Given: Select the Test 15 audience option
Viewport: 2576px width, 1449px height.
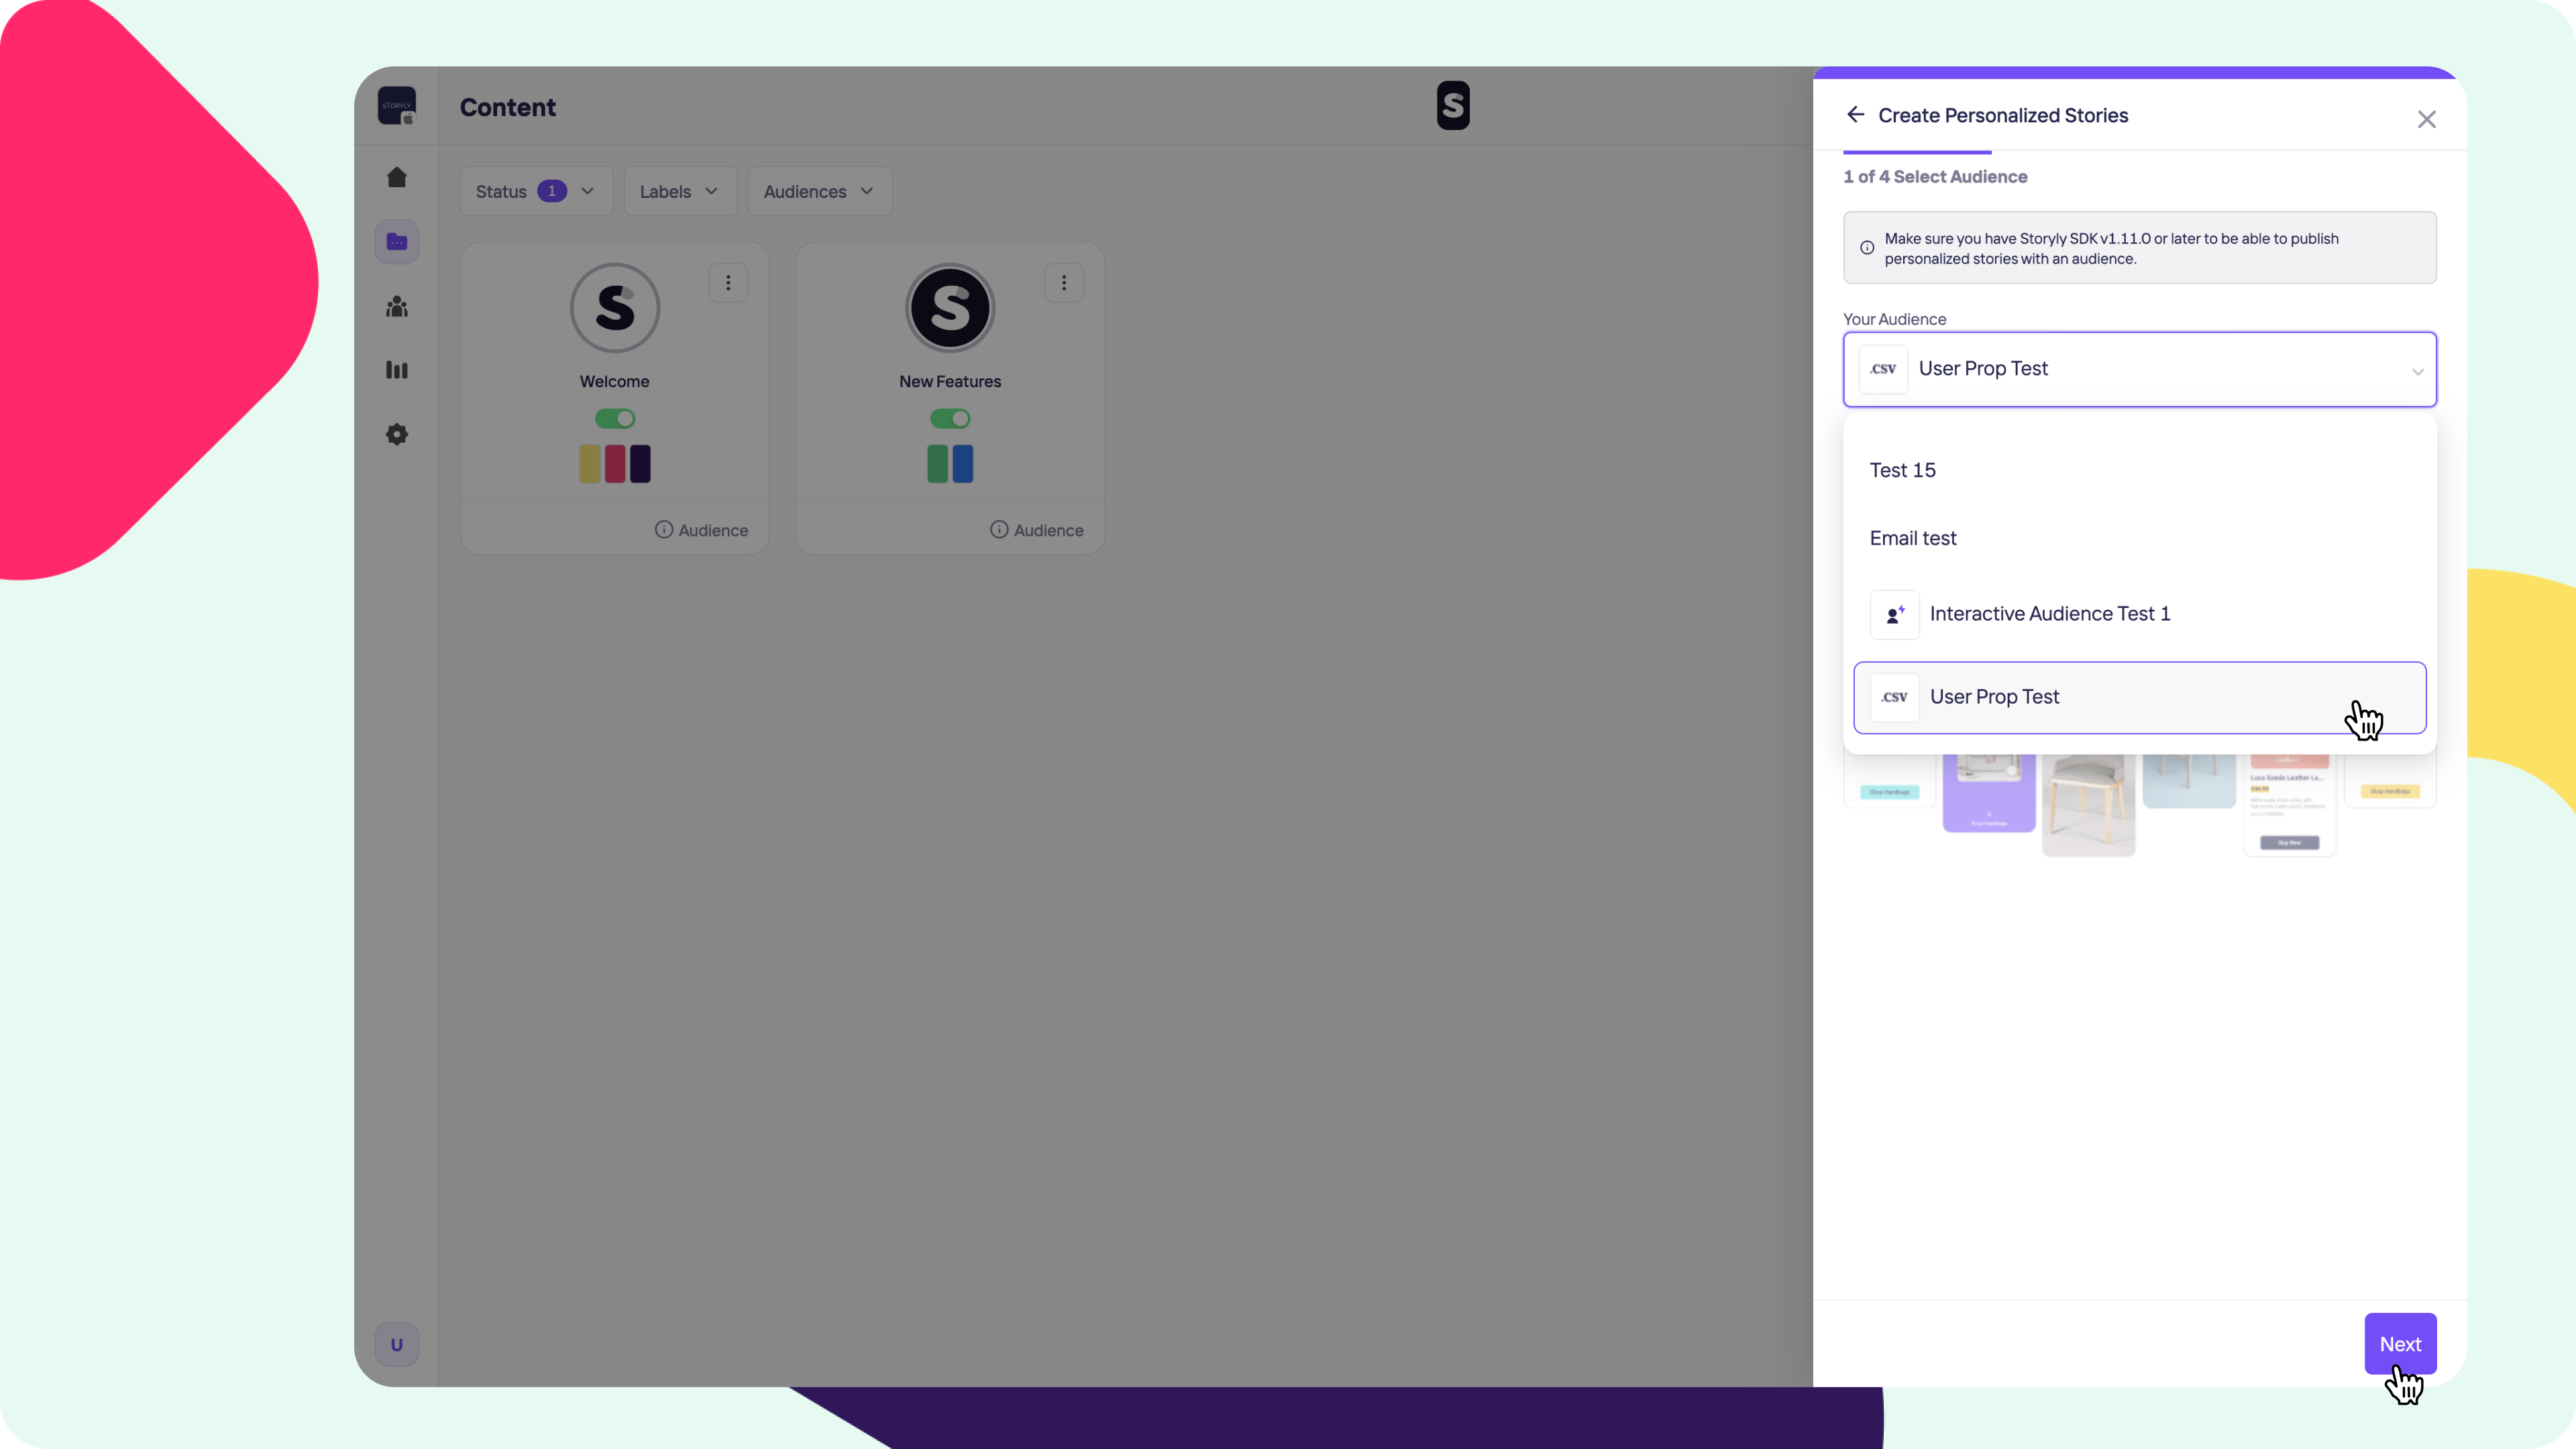Looking at the screenshot, I should point(1903,470).
